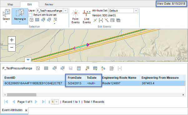Click the horizontal scrollbar thumb in table
The image size is (188, 115).
pyautogui.click(x=22, y=95)
